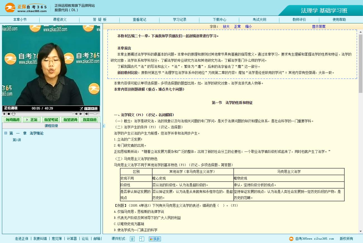
Task: Open the 学习记录 menu
Action: point(180,20)
